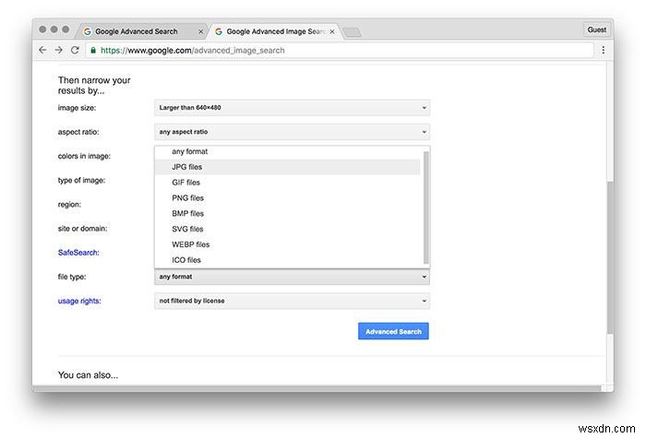Viewport: 646px width, 438px height.
Task: Go forward with the forward arrow
Action: coord(58,50)
